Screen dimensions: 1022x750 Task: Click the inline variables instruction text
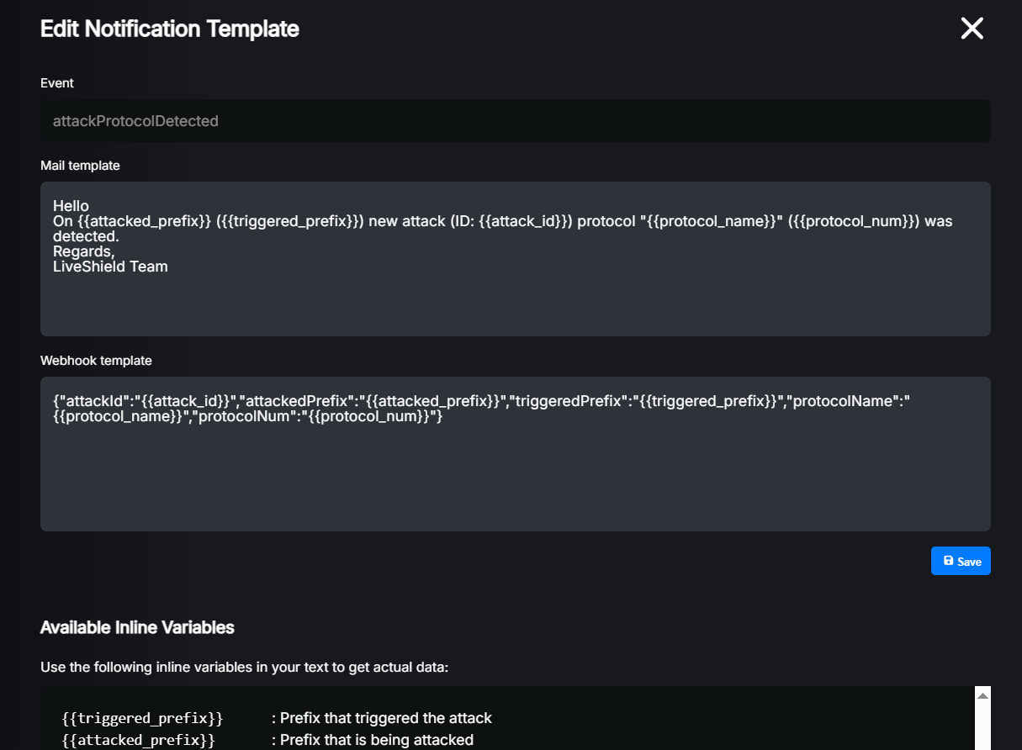[246, 667]
